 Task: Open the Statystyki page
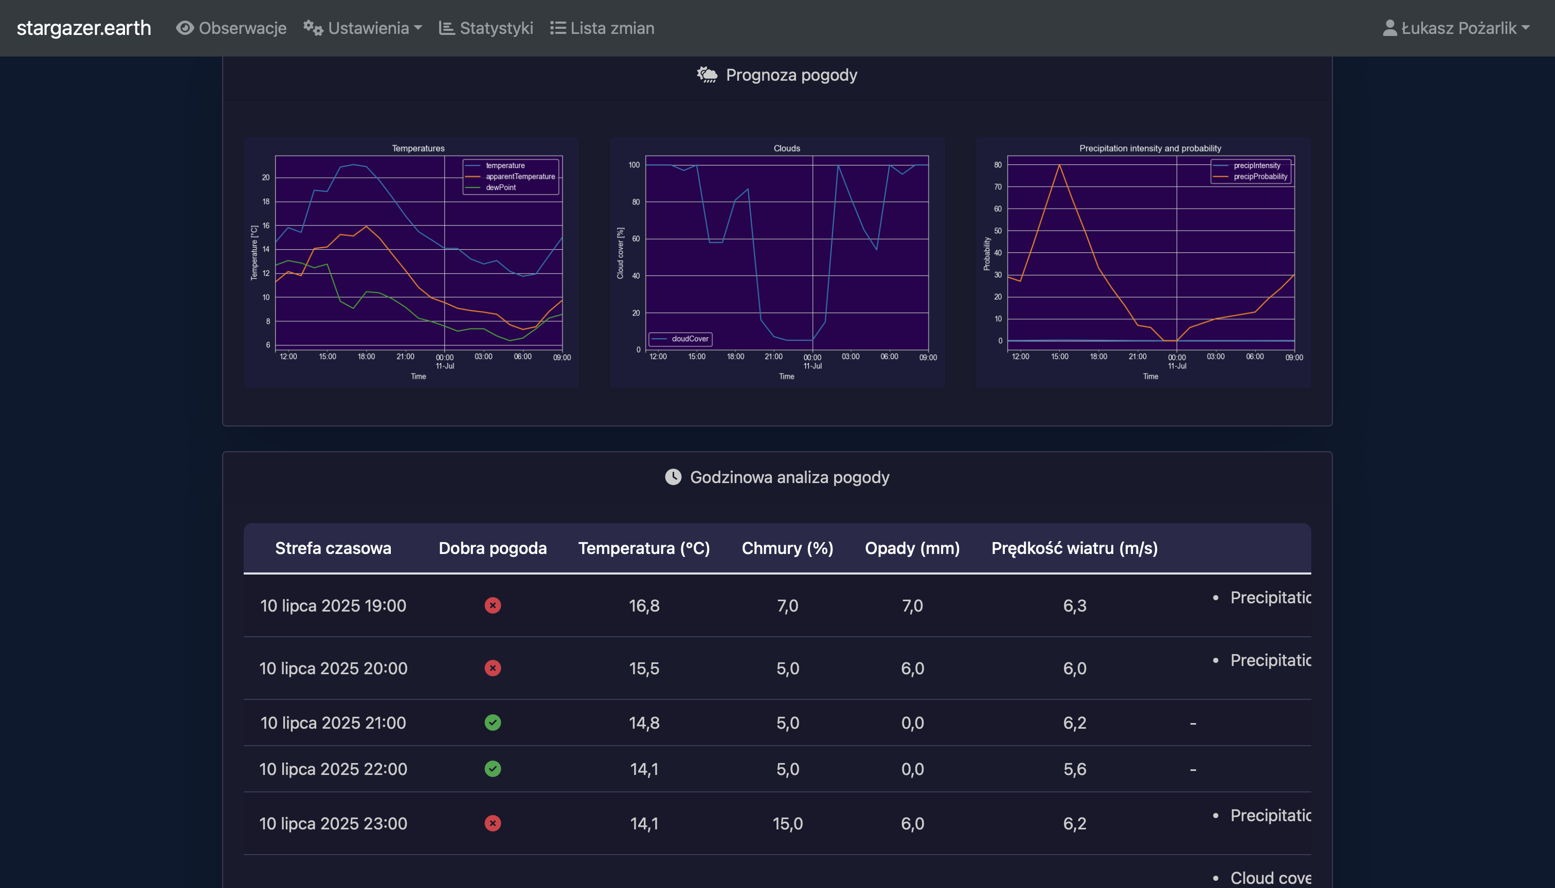496,28
